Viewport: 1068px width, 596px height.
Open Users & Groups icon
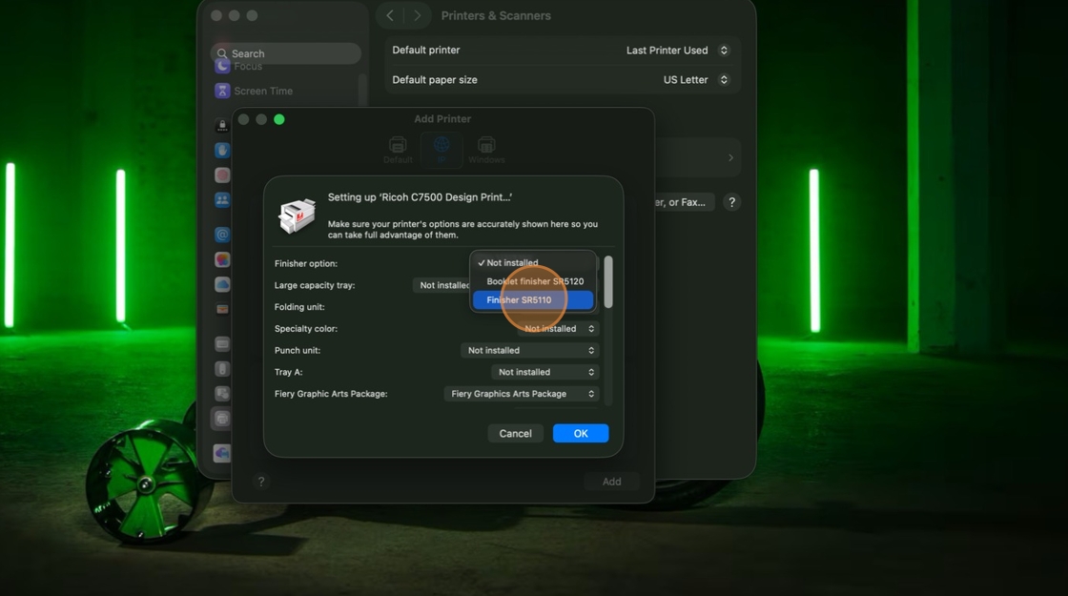click(222, 200)
